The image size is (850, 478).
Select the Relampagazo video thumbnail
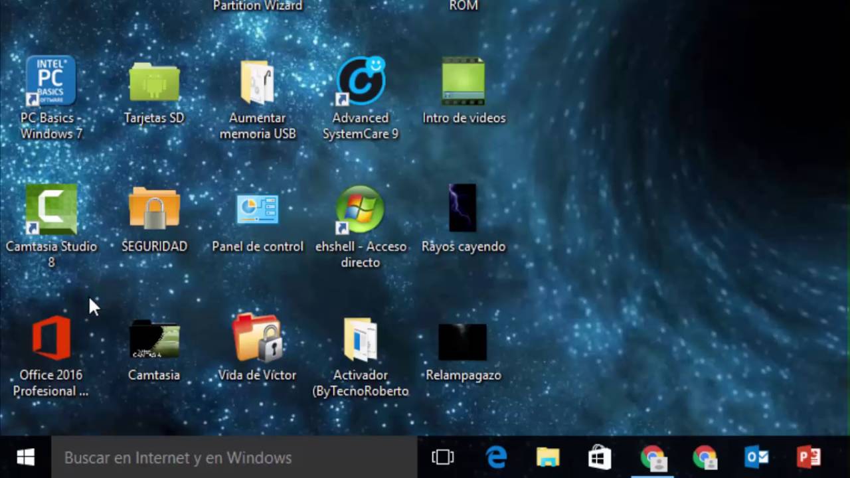[x=463, y=343]
